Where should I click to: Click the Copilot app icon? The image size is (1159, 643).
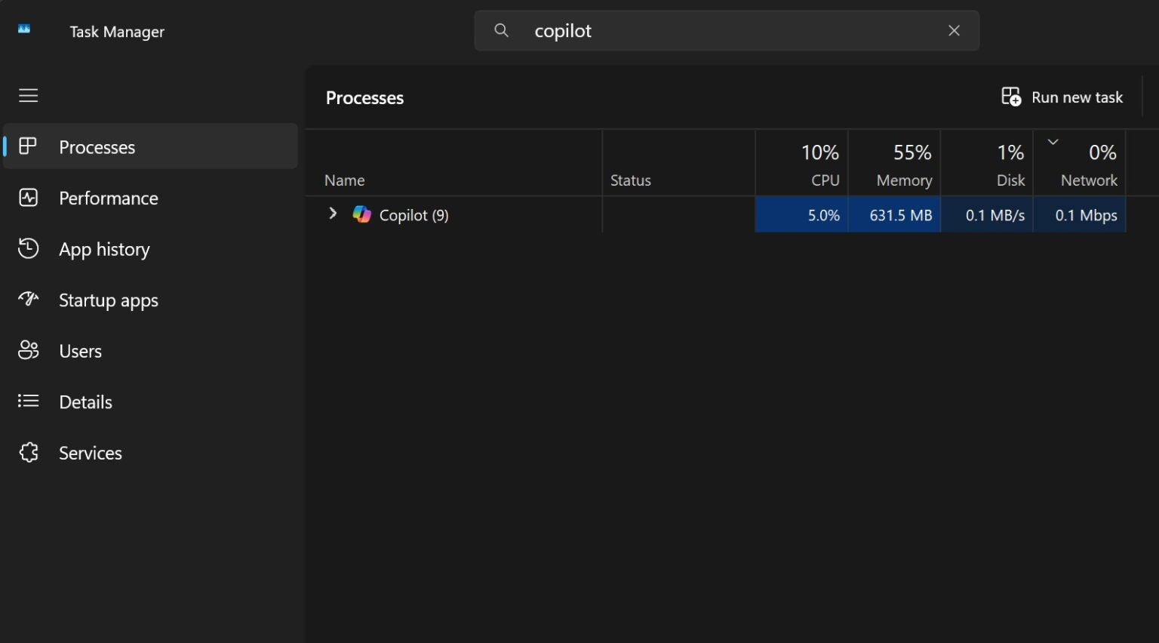coord(362,214)
